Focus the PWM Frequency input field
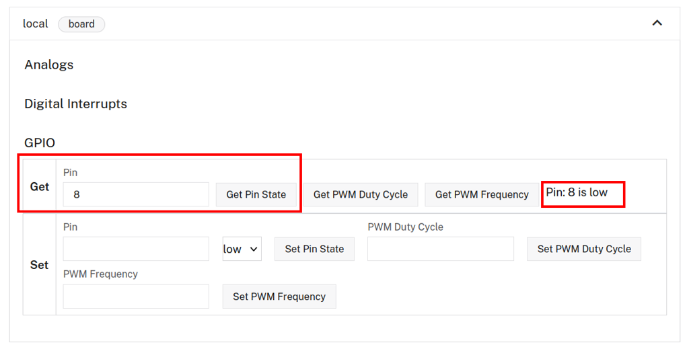The width and height of the screenshot is (689, 349). [136, 297]
